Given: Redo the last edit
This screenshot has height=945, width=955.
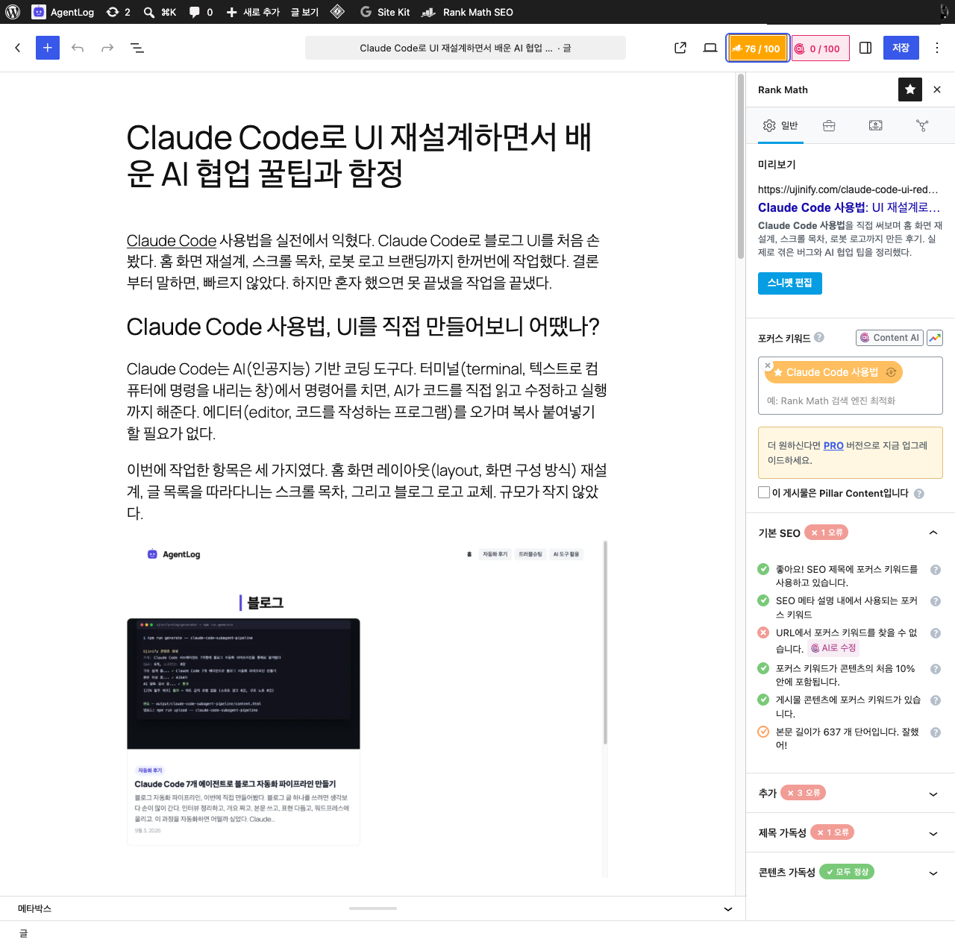Looking at the screenshot, I should click(107, 48).
